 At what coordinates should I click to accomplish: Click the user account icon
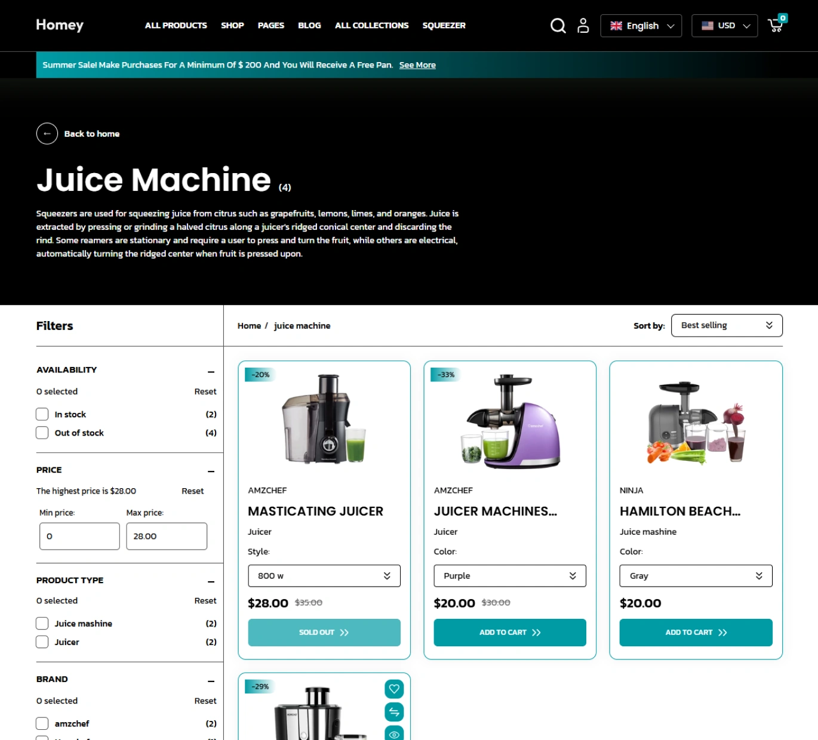point(583,26)
